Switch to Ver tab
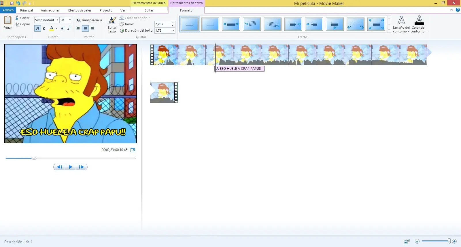 123,10
